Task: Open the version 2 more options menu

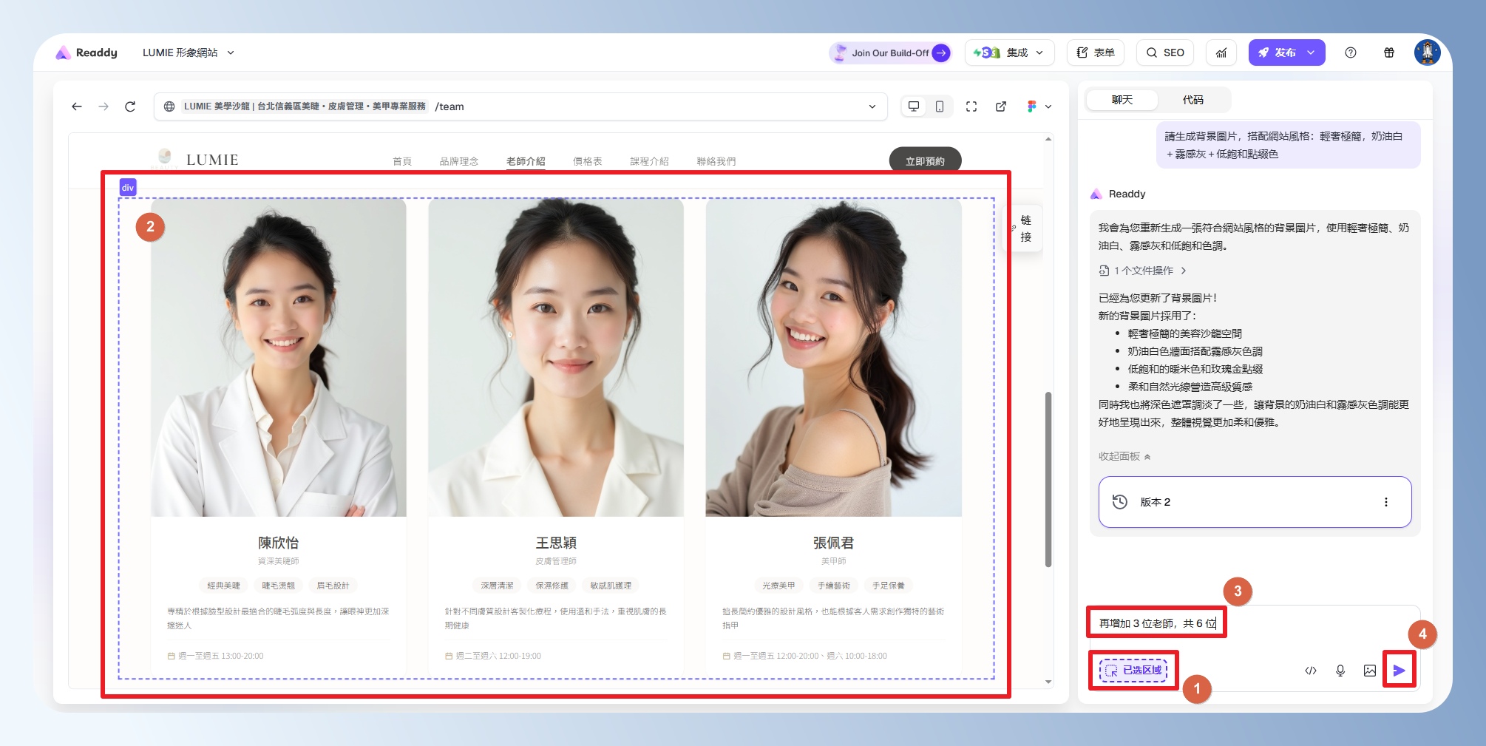Action: (x=1386, y=502)
